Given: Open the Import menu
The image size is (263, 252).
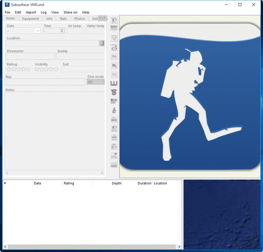Looking at the screenshot, I should pyautogui.click(x=31, y=12).
